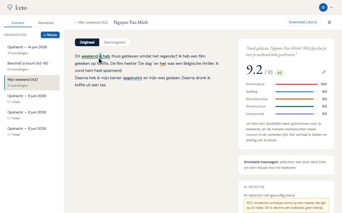This screenshot has width=342, height=213.
Task: Click the Interpunctie score bar
Action: 296,114
